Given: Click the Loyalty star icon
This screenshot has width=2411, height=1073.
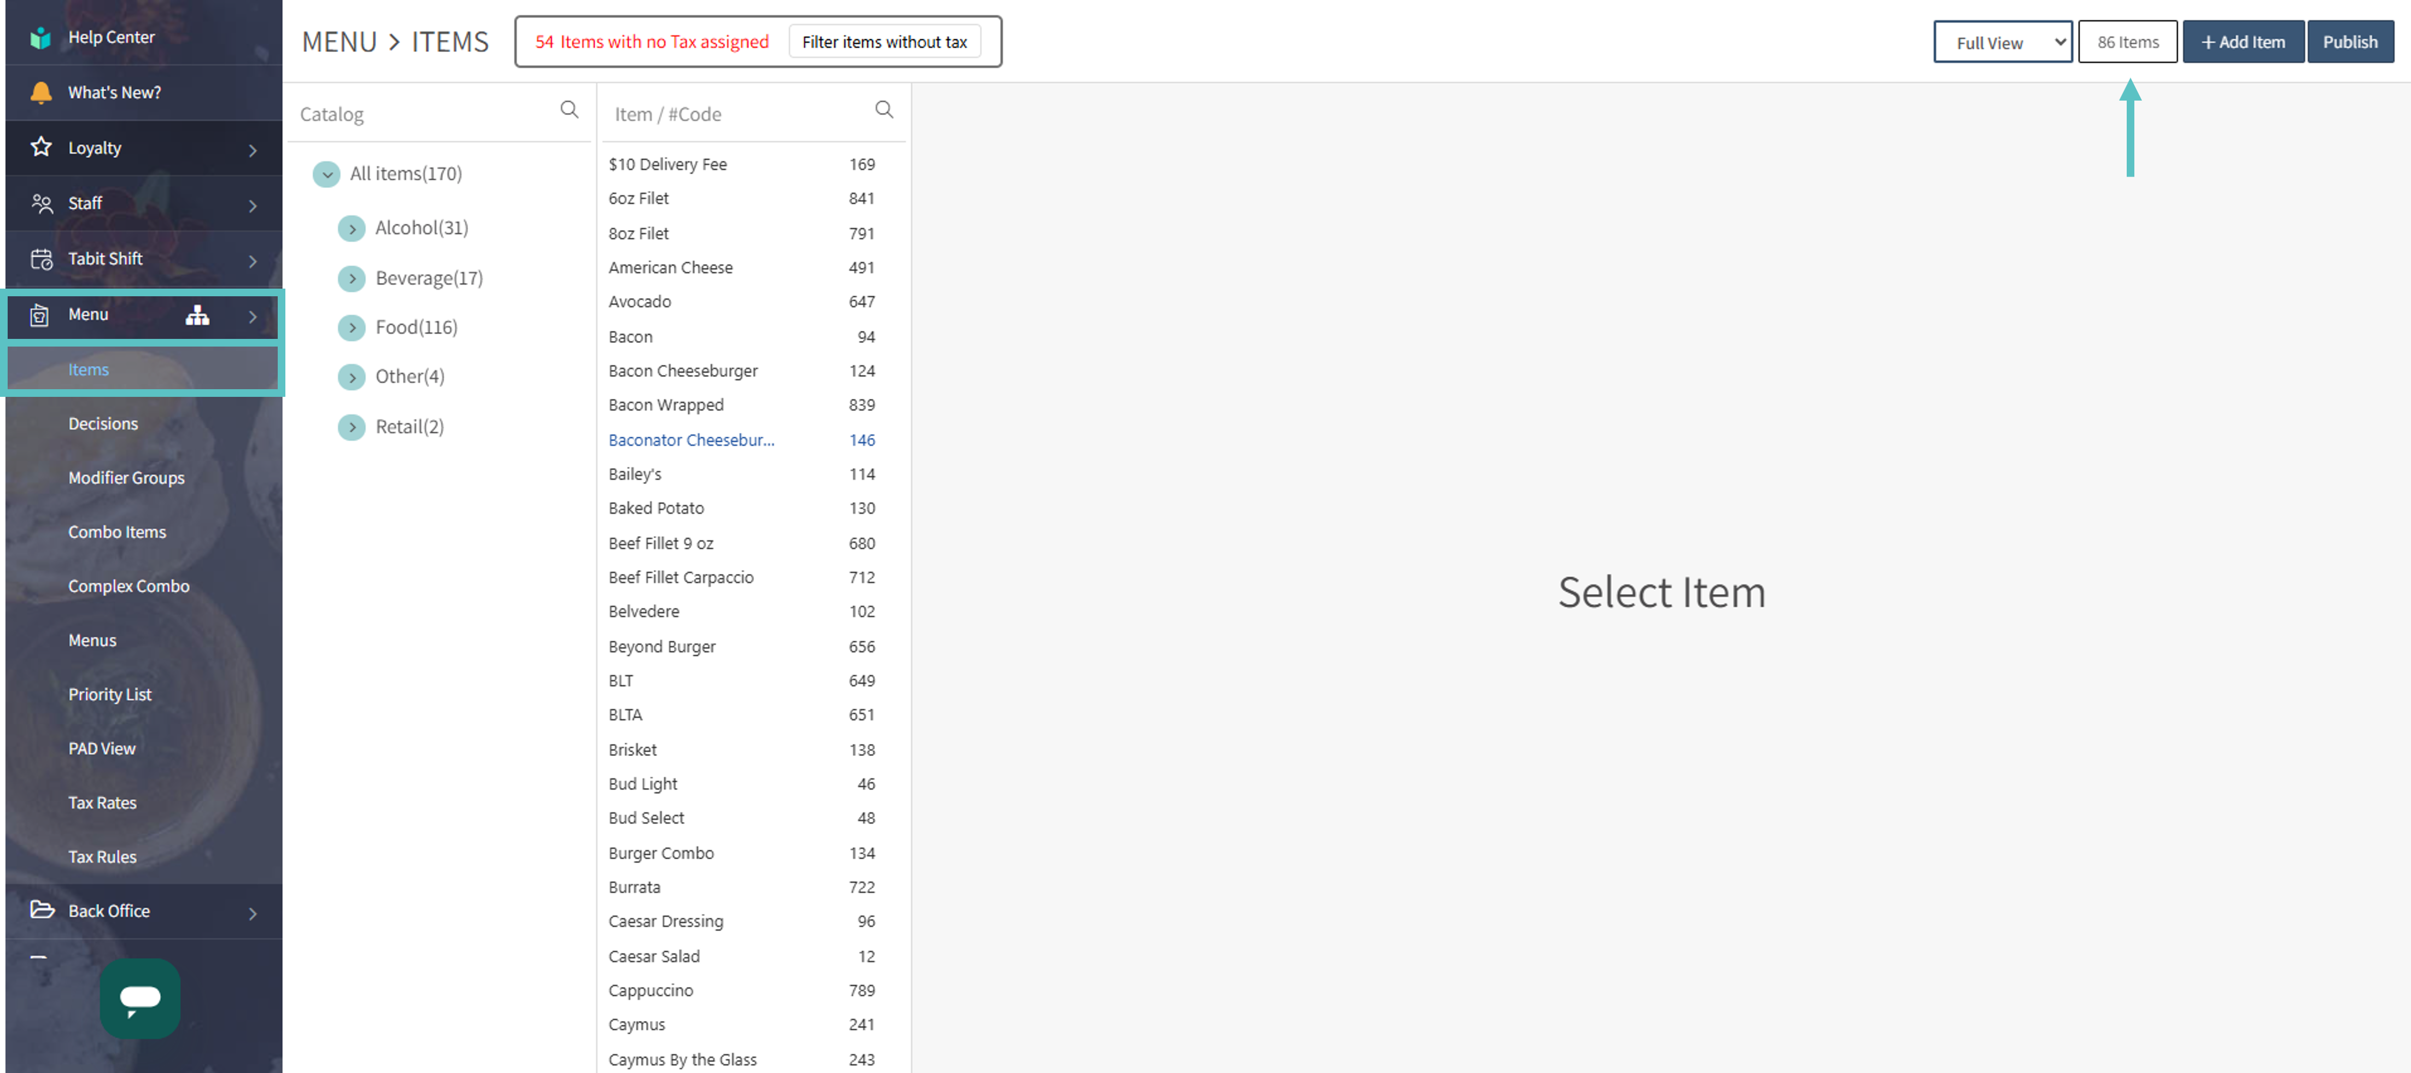Looking at the screenshot, I should tap(40, 147).
